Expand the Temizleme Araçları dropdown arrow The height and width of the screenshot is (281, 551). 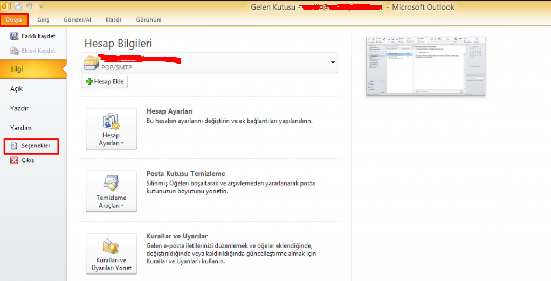[122, 206]
